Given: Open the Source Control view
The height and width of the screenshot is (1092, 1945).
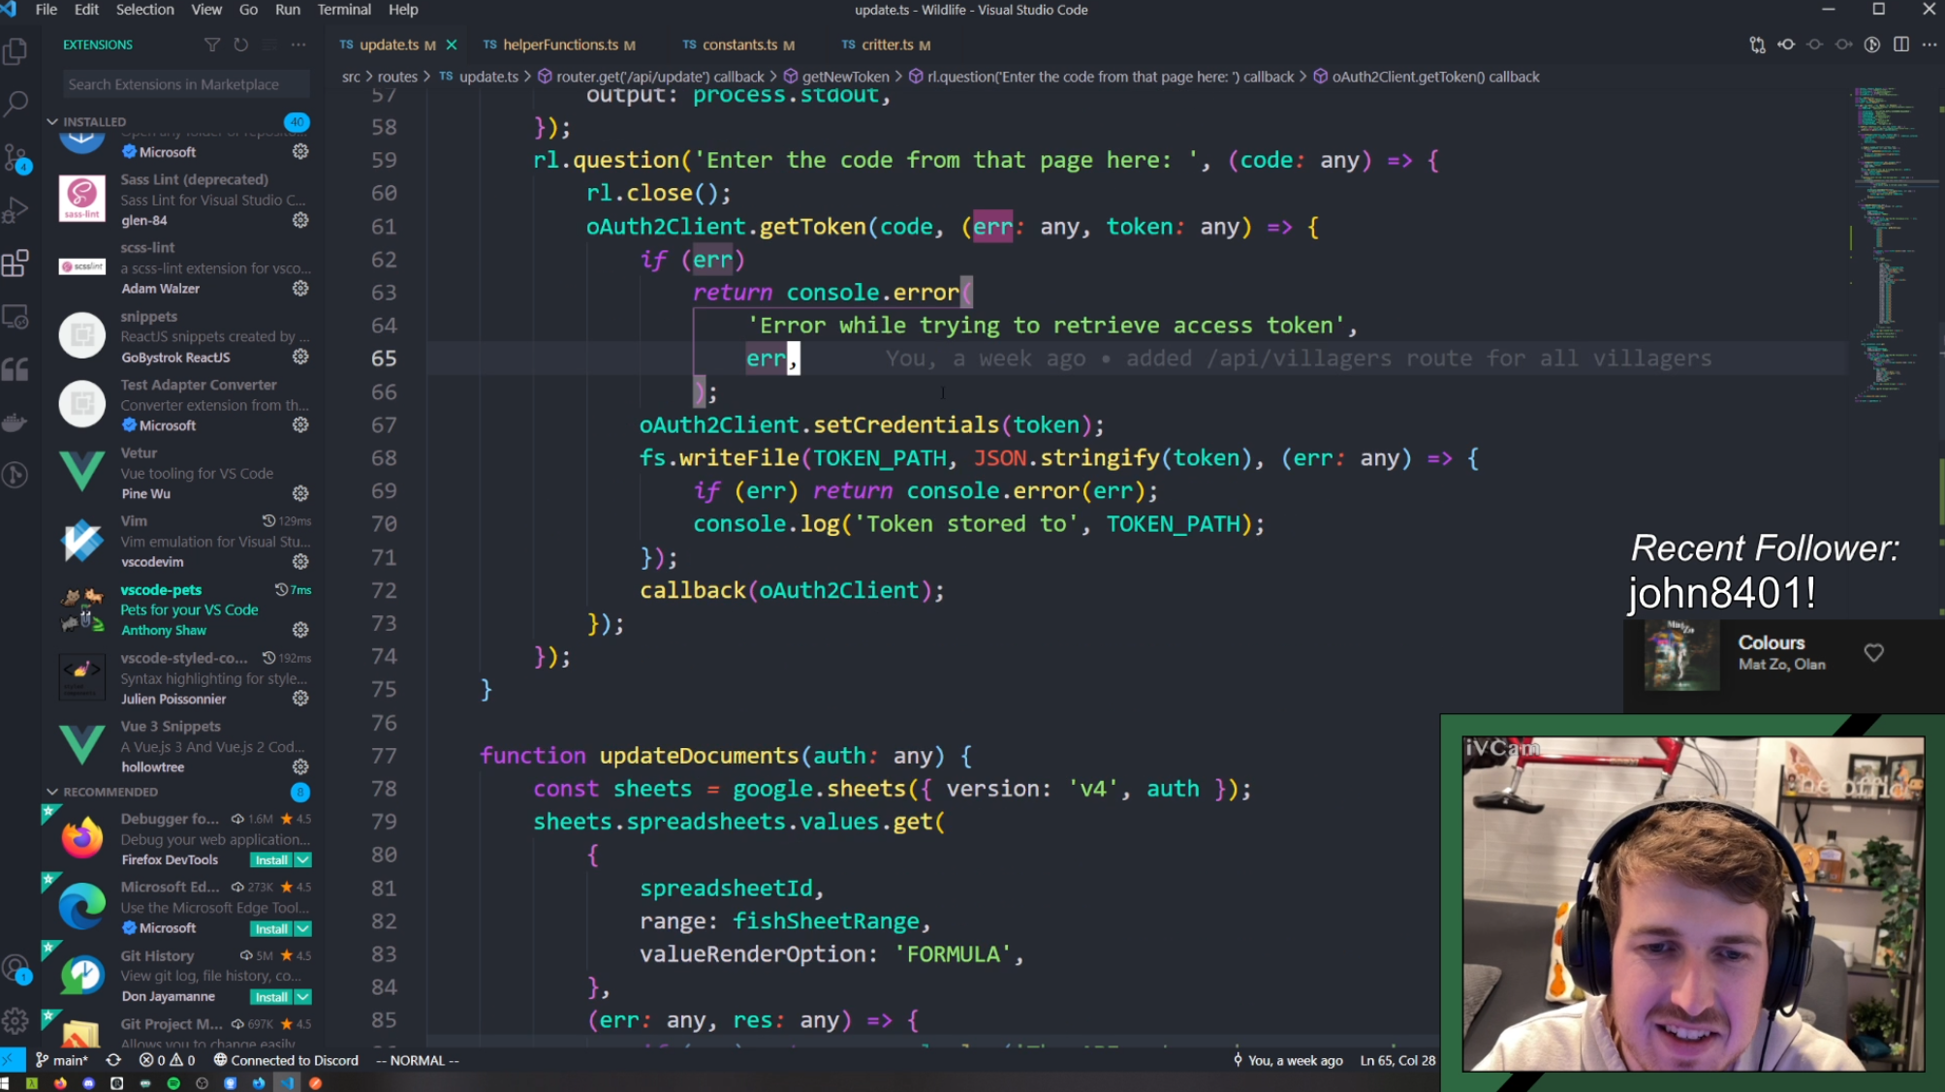Looking at the screenshot, I should (x=16, y=157).
